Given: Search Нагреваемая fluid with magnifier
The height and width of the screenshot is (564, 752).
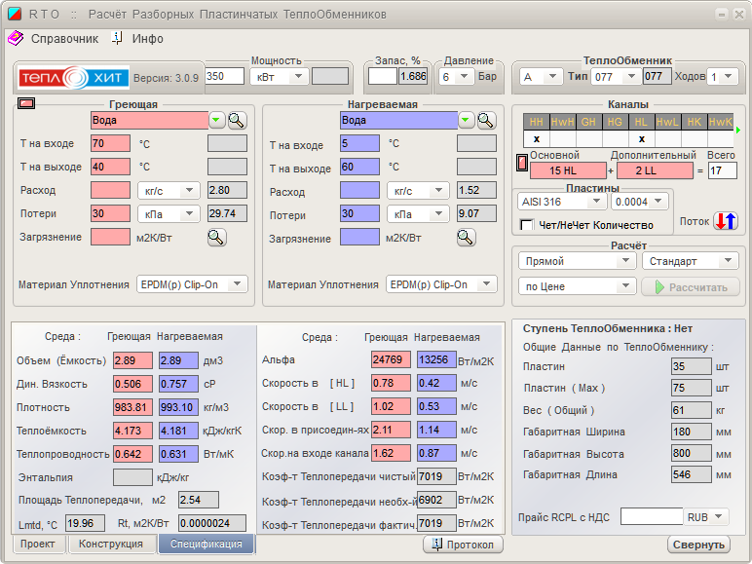Looking at the screenshot, I should 486,120.
